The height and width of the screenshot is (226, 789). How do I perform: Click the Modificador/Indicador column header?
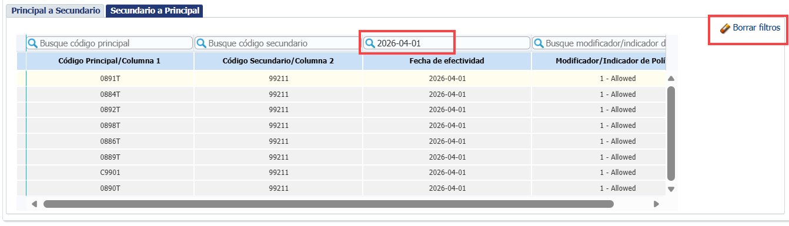(x=600, y=61)
